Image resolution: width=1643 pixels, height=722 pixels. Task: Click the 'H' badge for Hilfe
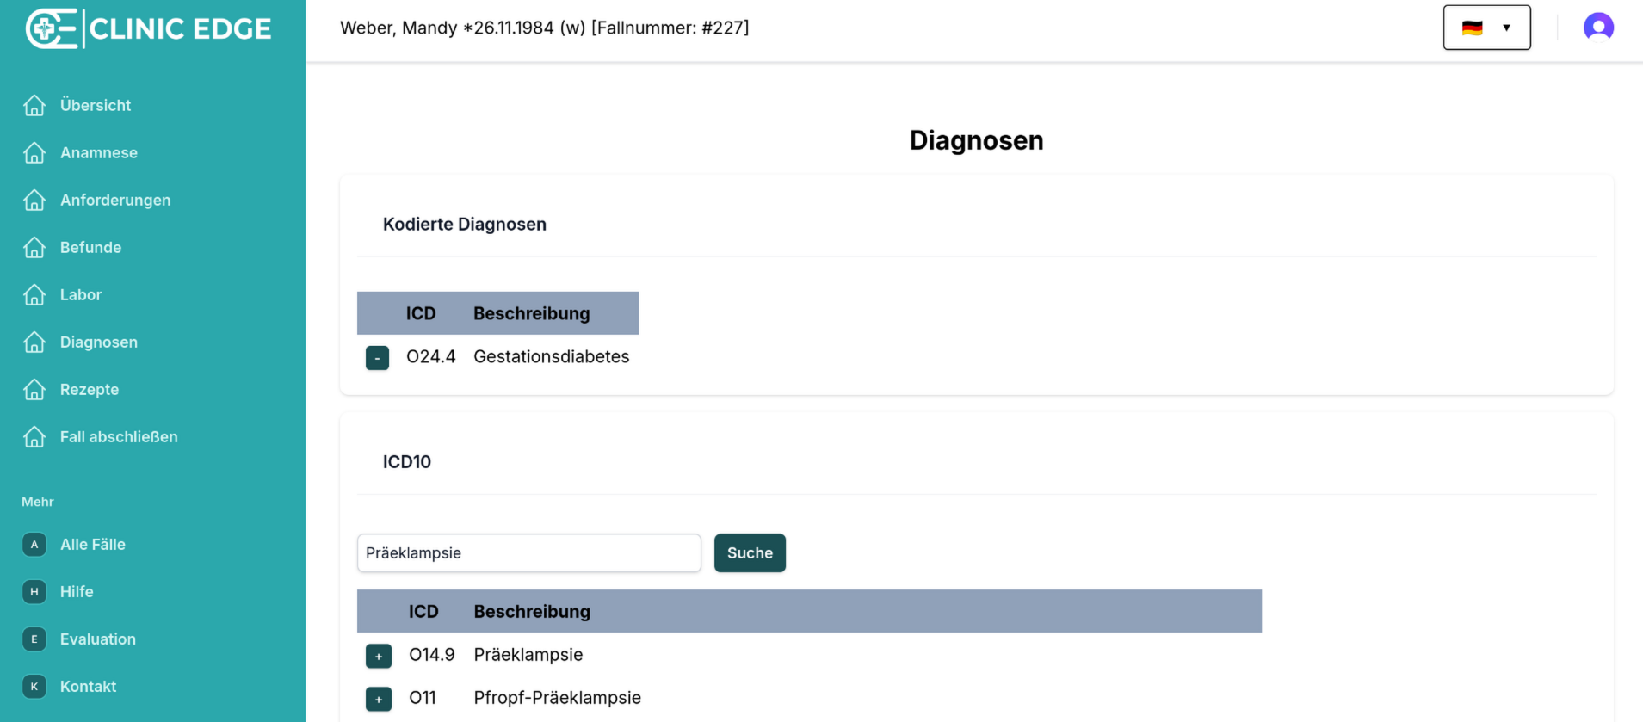point(34,592)
